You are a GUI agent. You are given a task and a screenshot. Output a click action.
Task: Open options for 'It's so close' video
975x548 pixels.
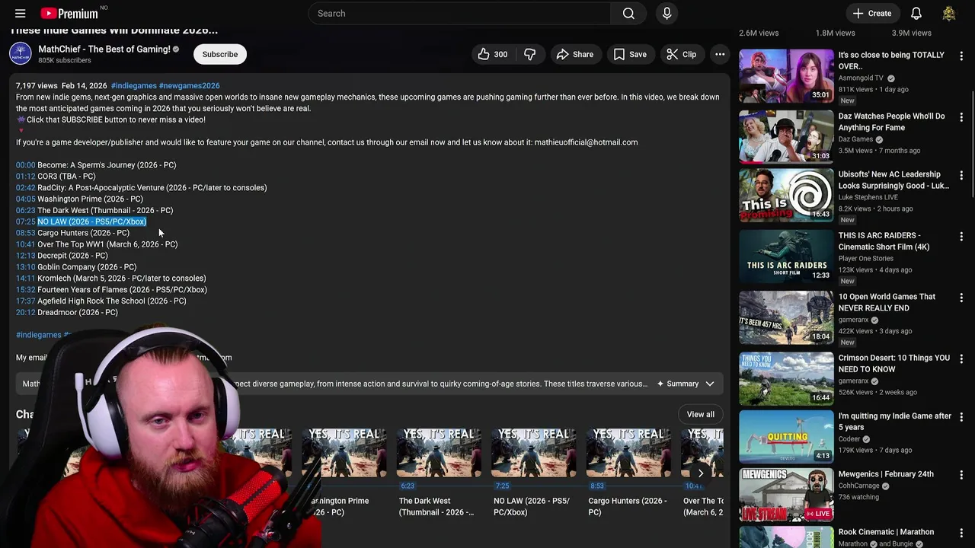pos(961,56)
